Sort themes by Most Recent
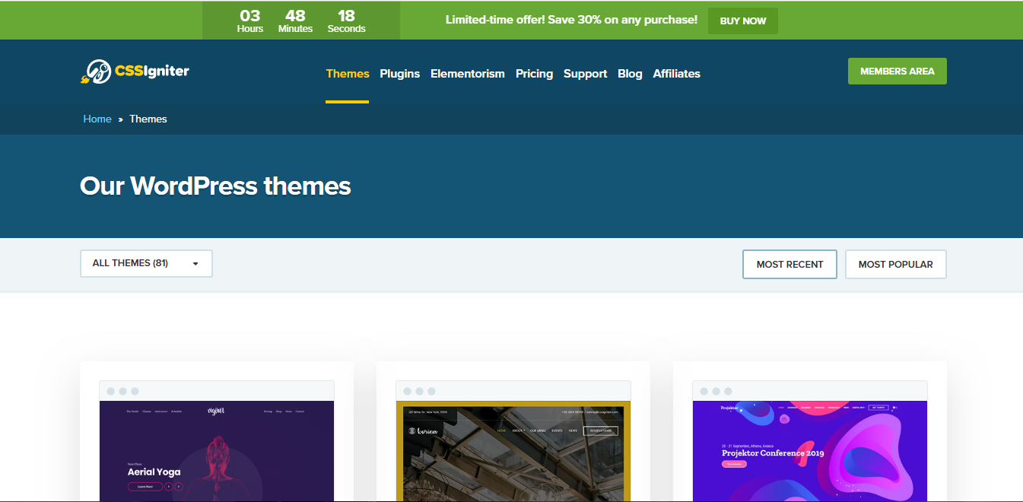Viewport: 1023px width, 502px height. point(789,264)
